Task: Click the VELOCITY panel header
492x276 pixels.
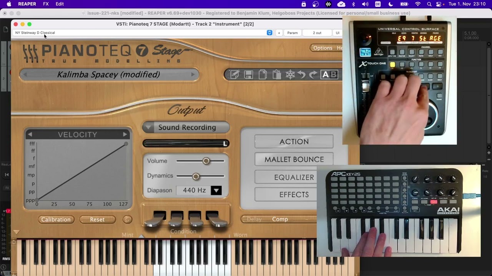Action: [x=78, y=135]
